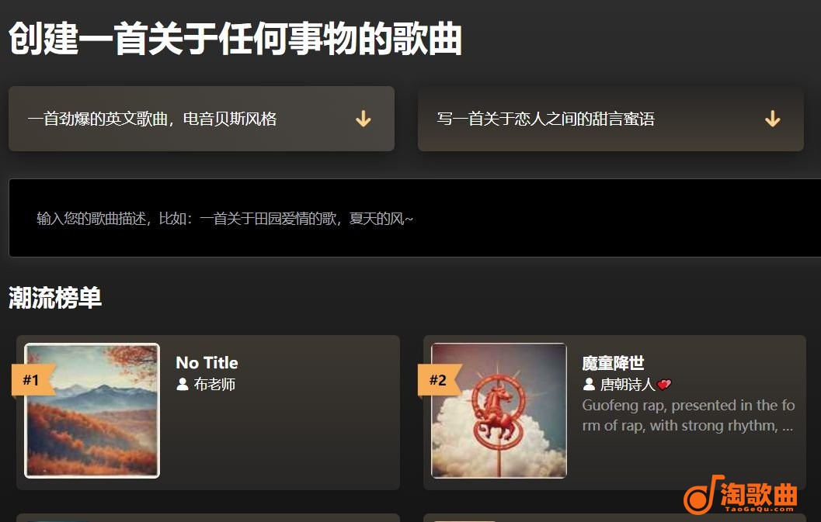This screenshot has height=522, width=821.
Task: Click the heart icon after 唐朝诗人
Action: click(x=664, y=385)
